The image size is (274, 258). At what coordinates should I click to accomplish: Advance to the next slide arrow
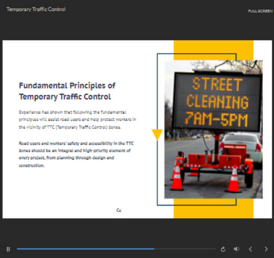[x=266, y=249]
